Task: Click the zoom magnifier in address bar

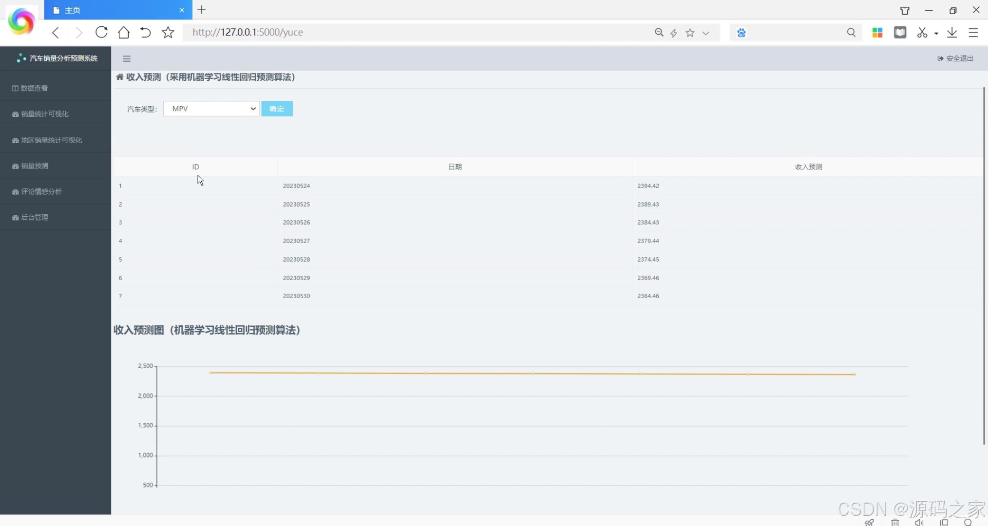Action: coord(659,32)
